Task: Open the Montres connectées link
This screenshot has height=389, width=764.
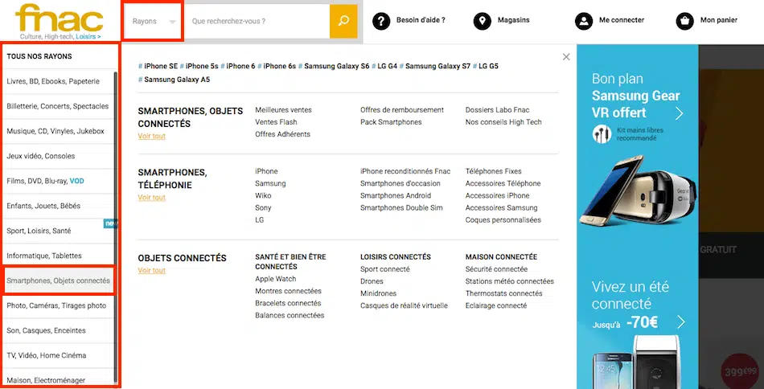Action: click(288, 291)
